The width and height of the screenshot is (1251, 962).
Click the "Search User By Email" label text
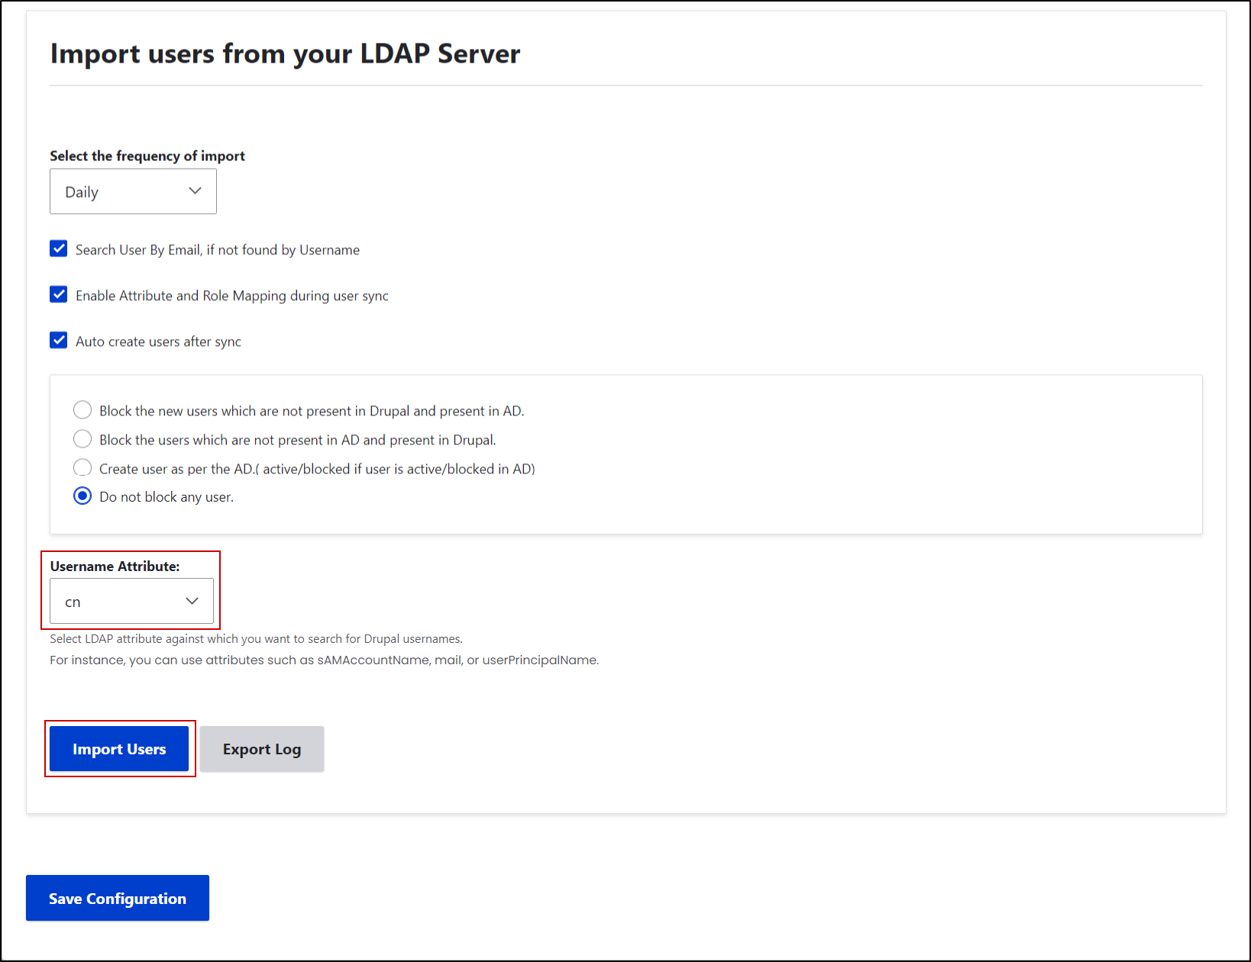(x=216, y=249)
